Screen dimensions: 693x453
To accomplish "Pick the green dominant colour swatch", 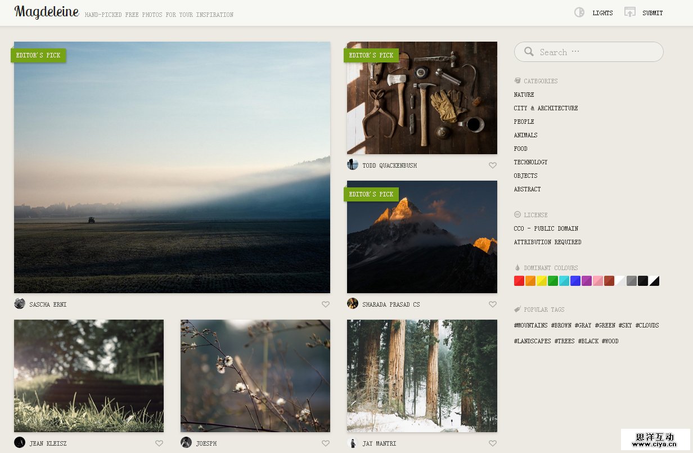I will point(553,281).
